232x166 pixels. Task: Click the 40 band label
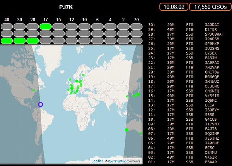pyautogui.click(x=7, y=20)
